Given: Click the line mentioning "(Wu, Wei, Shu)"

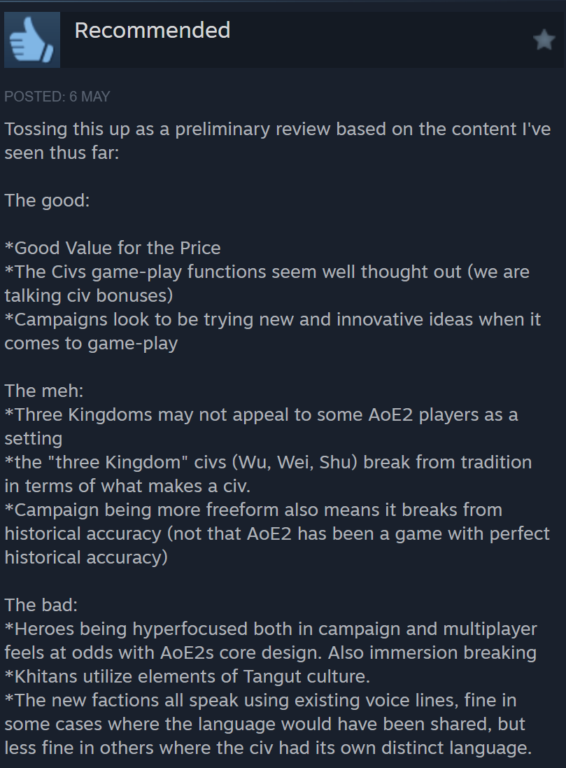Looking at the screenshot, I should coord(268,462).
